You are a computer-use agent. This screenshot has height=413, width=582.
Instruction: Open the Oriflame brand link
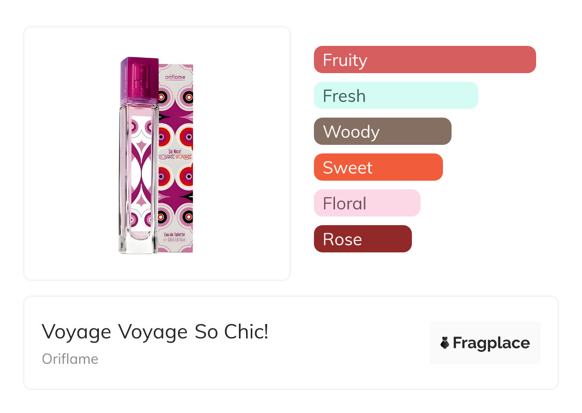70,359
